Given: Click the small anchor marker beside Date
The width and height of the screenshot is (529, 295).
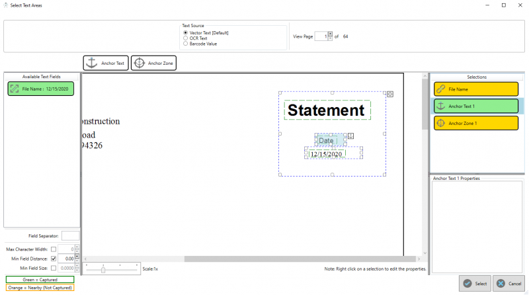Looking at the screenshot, I should [350, 136].
